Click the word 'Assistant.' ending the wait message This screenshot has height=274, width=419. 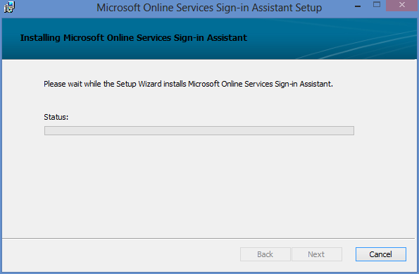click(x=316, y=84)
